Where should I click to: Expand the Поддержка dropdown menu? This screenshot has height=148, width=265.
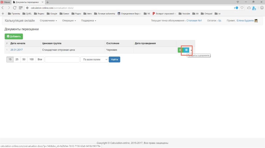[89, 21]
